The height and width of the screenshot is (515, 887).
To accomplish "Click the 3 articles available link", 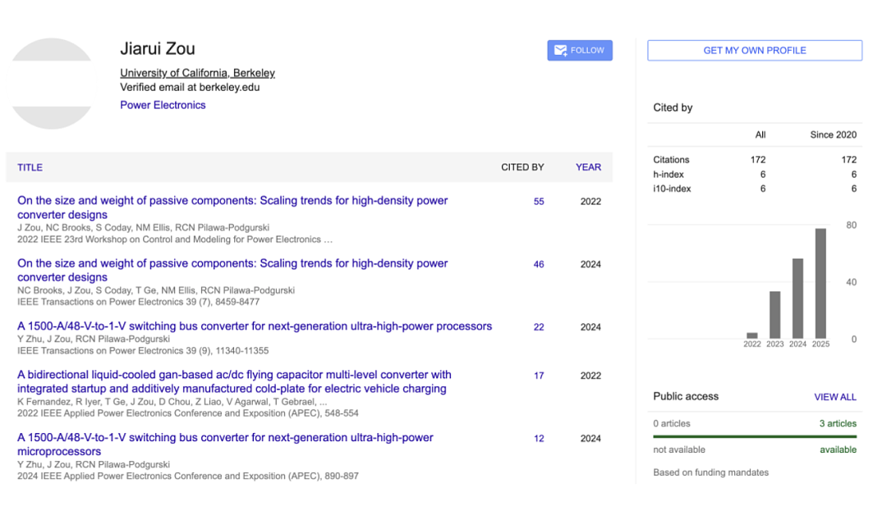I will [838, 423].
